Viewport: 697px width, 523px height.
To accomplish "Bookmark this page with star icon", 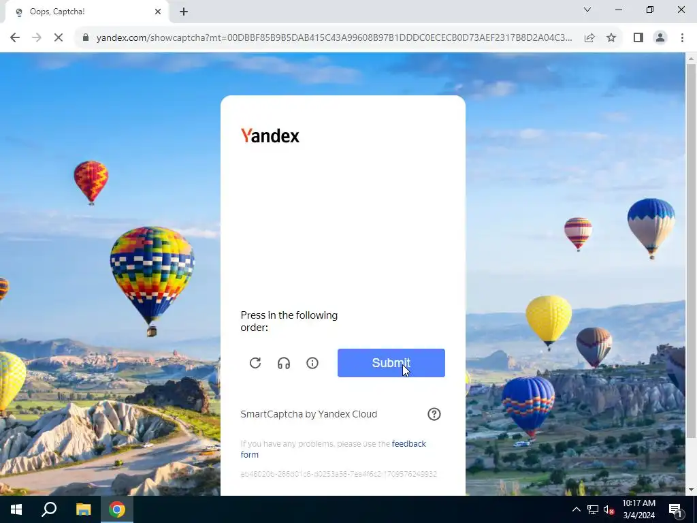I will pos(611,38).
